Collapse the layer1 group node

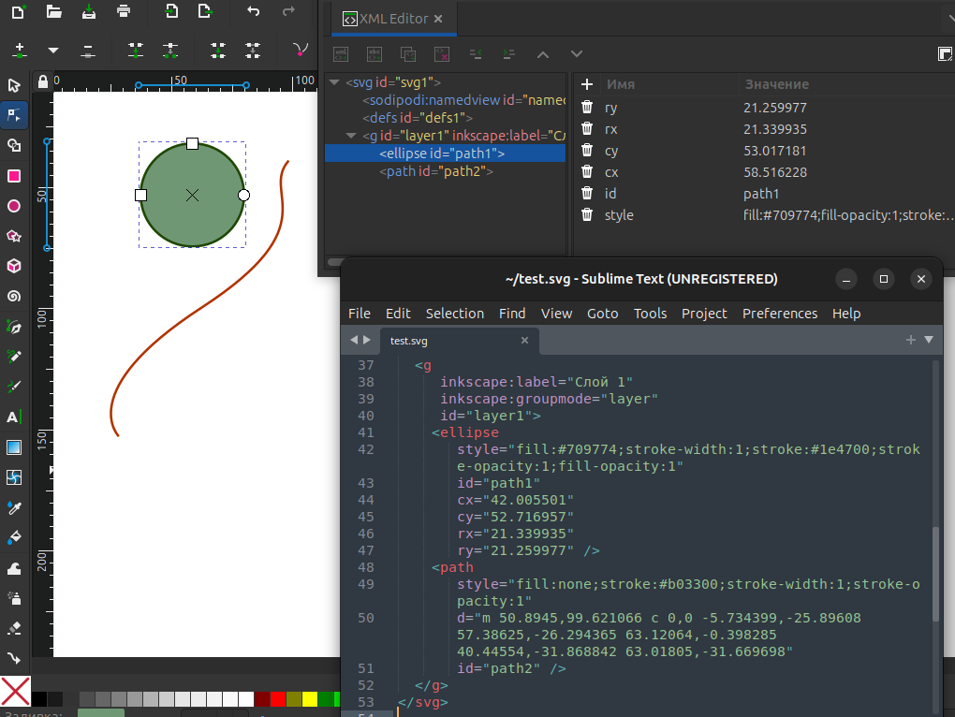[351, 136]
